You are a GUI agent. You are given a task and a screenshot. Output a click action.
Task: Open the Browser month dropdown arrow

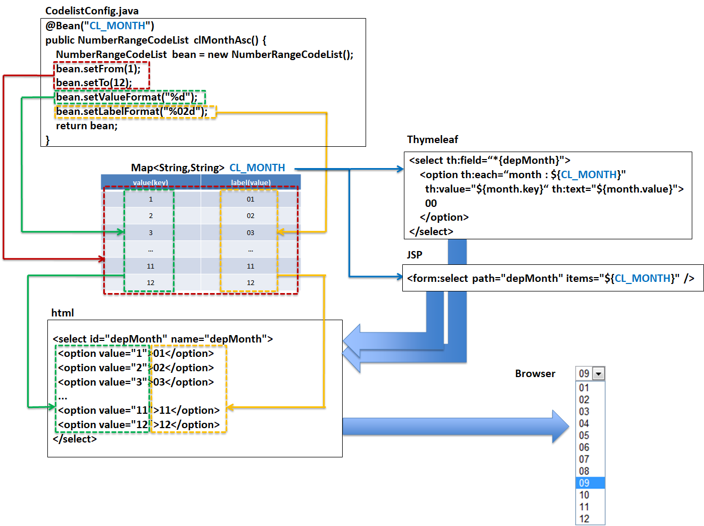point(599,374)
